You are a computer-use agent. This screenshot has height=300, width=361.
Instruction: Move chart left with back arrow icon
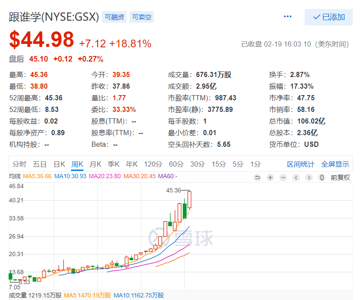[x=296, y=177]
